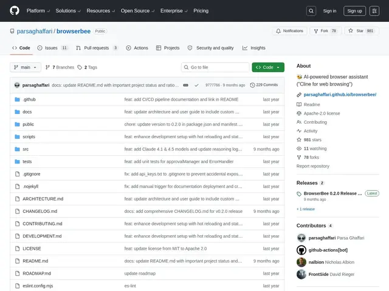This screenshot has height=291, width=389.
Task: Open the LICENSE file
Action: click(x=32, y=249)
